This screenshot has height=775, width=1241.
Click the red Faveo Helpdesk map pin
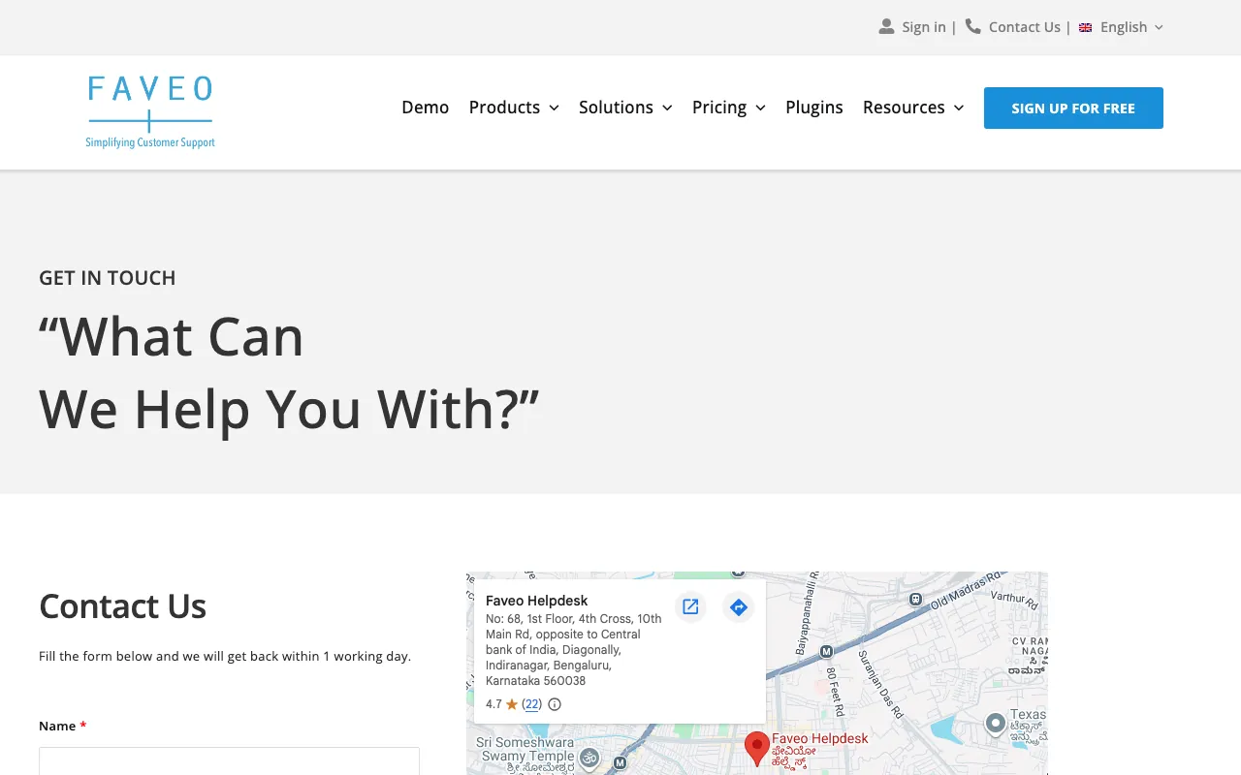coord(756,748)
